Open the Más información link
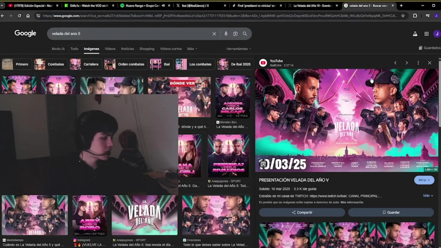This screenshot has width=441, height=248. (352, 203)
